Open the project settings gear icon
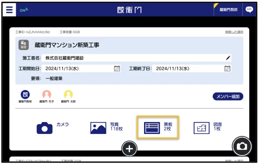 coord(24,45)
